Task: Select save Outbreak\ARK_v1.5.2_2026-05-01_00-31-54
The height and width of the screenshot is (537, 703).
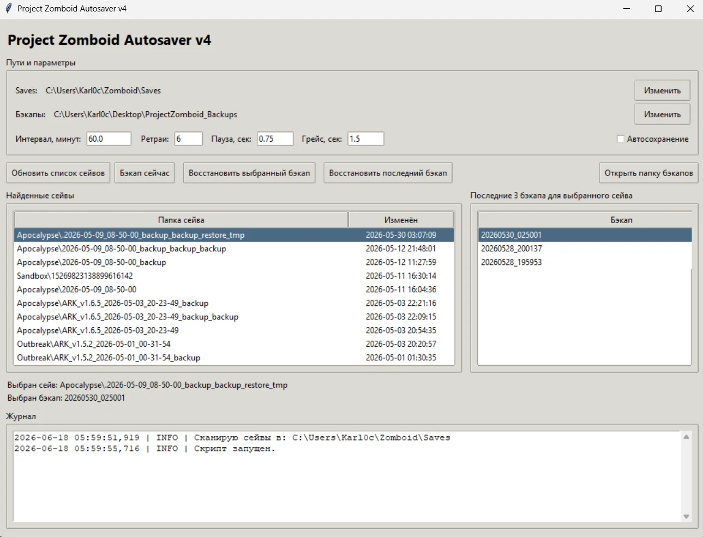Action: [x=234, y=344]
